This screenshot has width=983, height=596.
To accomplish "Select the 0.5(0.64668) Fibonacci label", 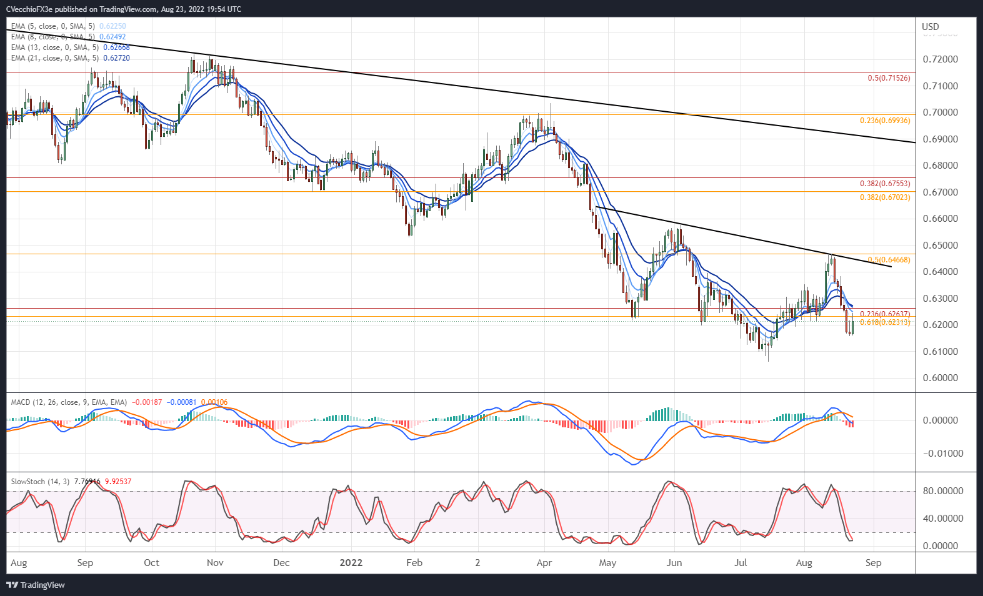I will tap(889, 260).
